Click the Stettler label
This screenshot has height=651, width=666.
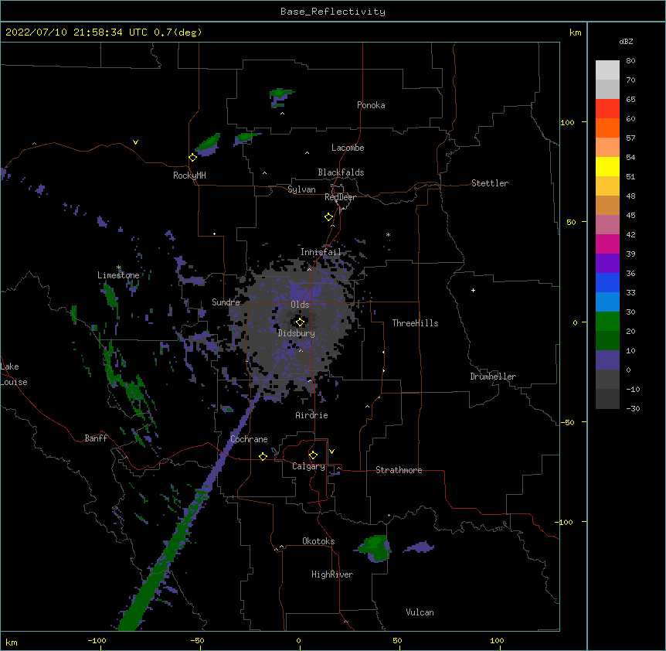[x=490, y=183]
